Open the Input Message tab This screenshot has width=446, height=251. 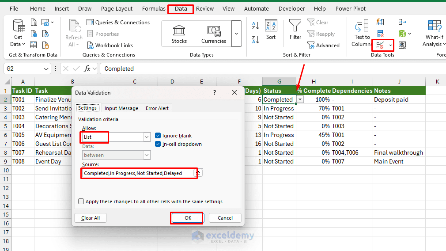point(121,108)
